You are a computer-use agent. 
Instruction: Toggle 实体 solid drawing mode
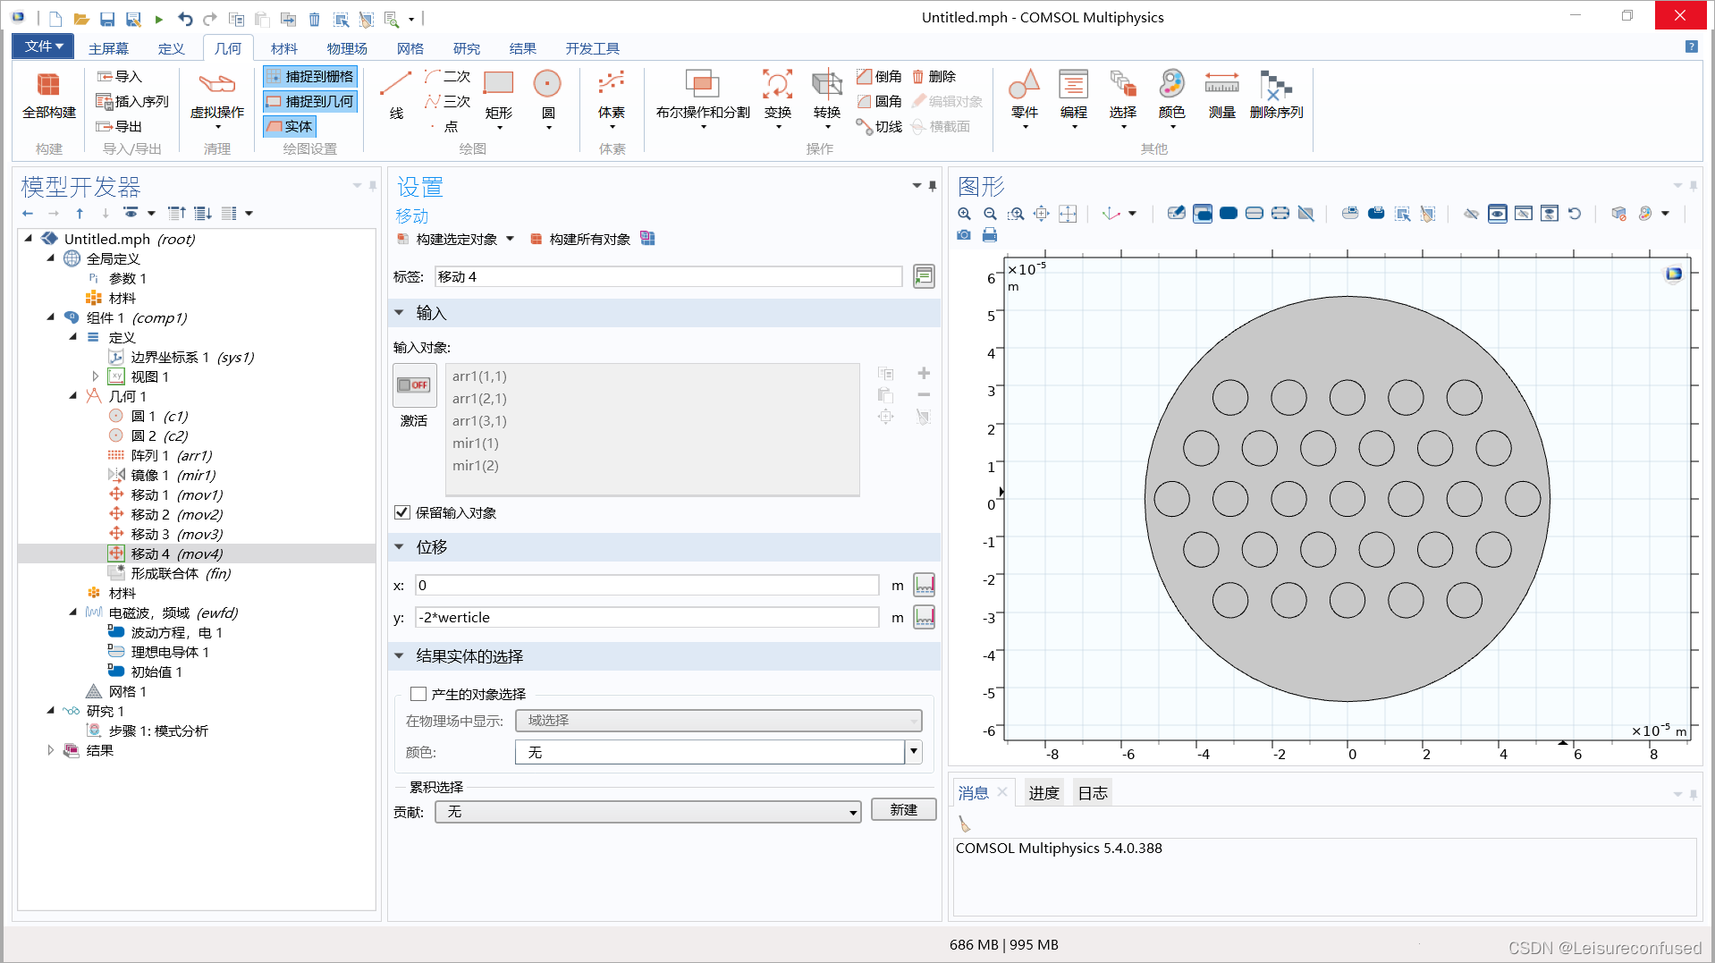tap(290, 126)
